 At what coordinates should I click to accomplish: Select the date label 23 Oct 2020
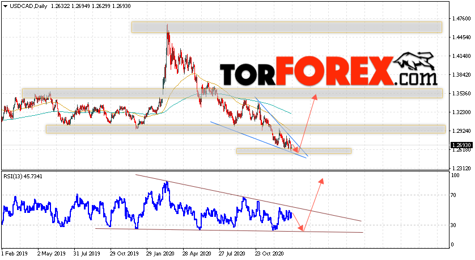point(269,254)
